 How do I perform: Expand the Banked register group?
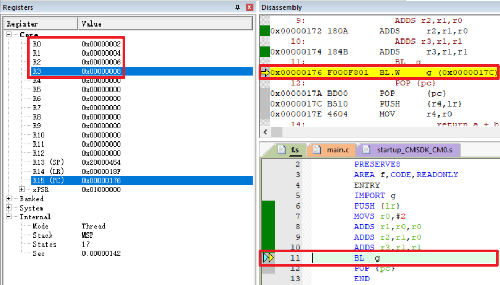(9, 199)
